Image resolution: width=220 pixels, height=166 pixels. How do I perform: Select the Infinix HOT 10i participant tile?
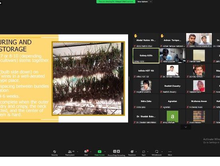pos(146,71)
